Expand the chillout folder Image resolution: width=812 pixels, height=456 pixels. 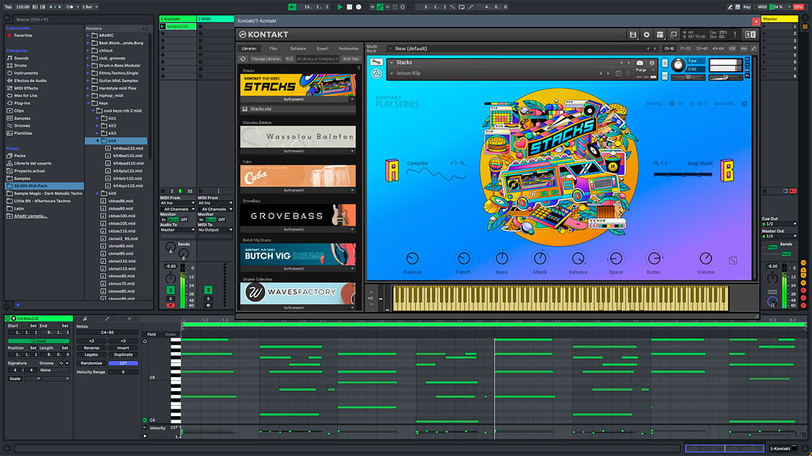pyautogui.click(x=89, y=50)
